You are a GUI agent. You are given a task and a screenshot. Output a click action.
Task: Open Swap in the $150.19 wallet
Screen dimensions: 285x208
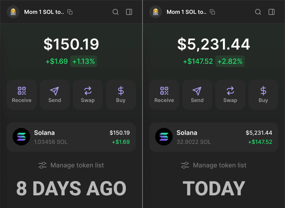point(87,95)
